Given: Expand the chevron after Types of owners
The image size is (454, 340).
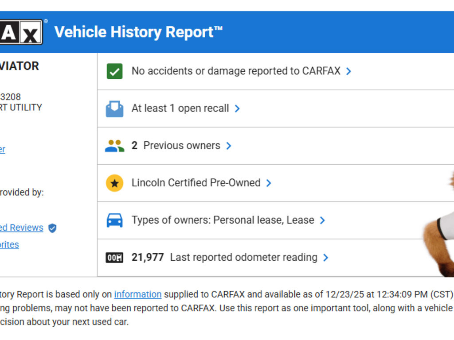Looking at the screenshot, I should 322,220.
